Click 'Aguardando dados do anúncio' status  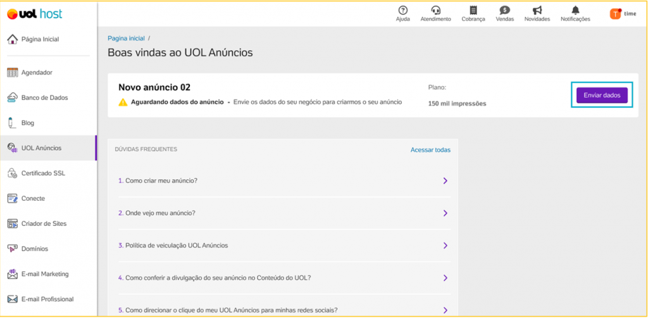[177, 102]
